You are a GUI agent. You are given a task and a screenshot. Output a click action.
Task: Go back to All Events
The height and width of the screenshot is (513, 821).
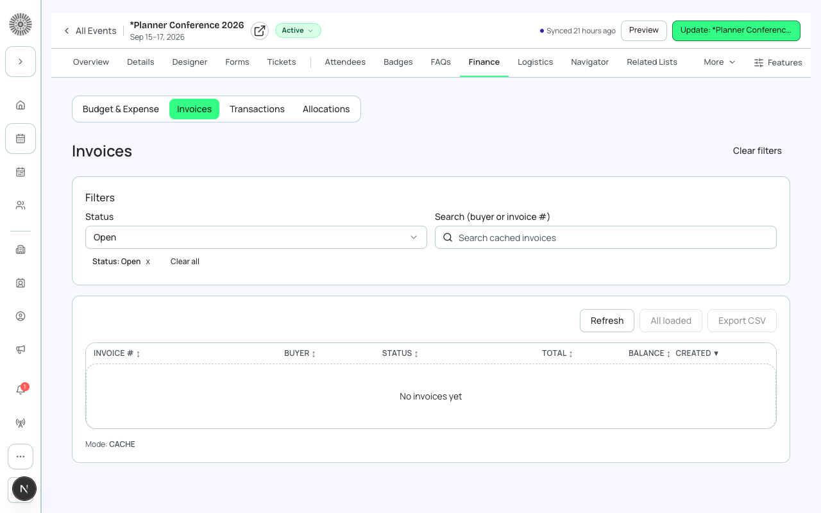click(x=90, y=31)
